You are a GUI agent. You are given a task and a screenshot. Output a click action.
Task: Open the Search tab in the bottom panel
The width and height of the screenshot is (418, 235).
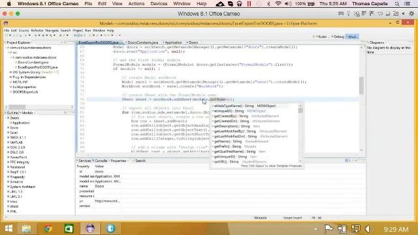point(140,161)
